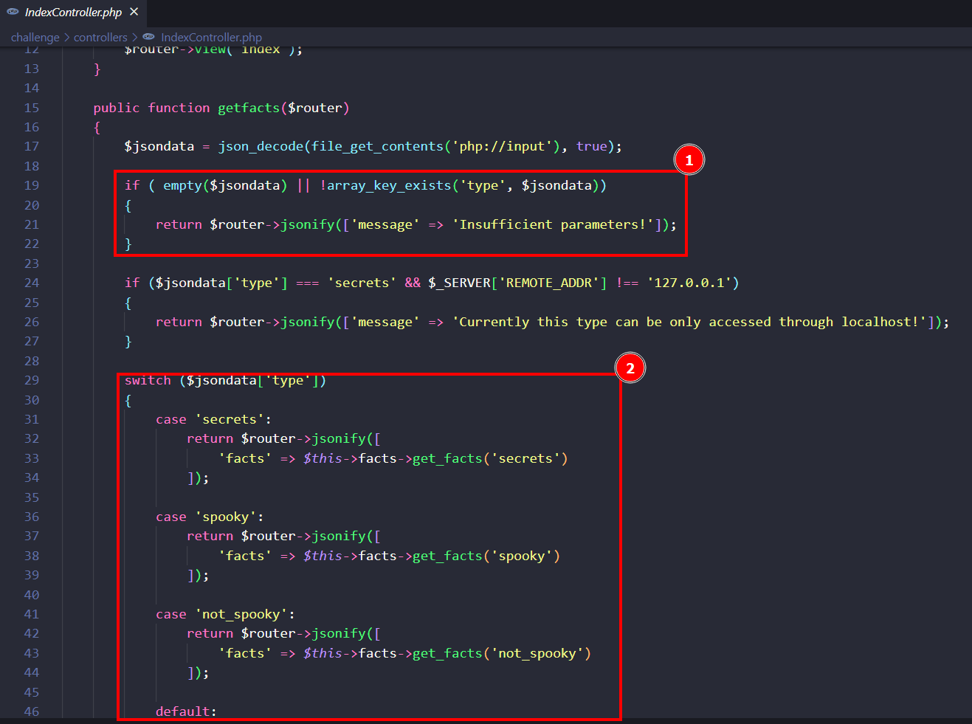Image resolution: width=972 pixels, height=724 pixels.
Task: Click REMOTE_ADDR in the $_SERVER check
Action: [549, 283]
